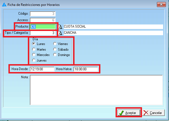Select the Lunes radio button
The image size is (169, 121).
pyautogui.click(x=34, y=44)
